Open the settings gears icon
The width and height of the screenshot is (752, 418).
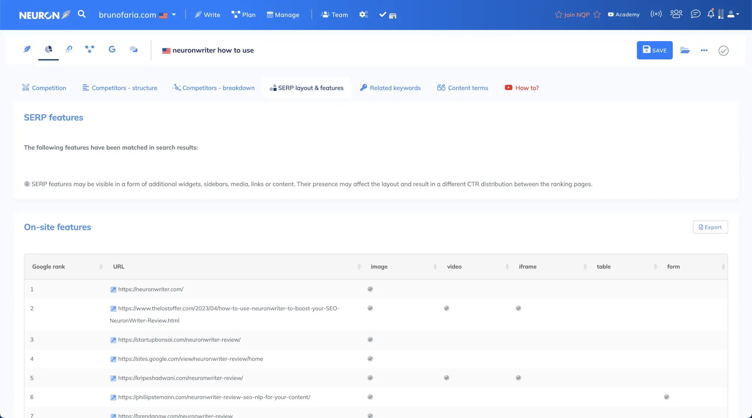pyautogui.click(x=364, y=15)
